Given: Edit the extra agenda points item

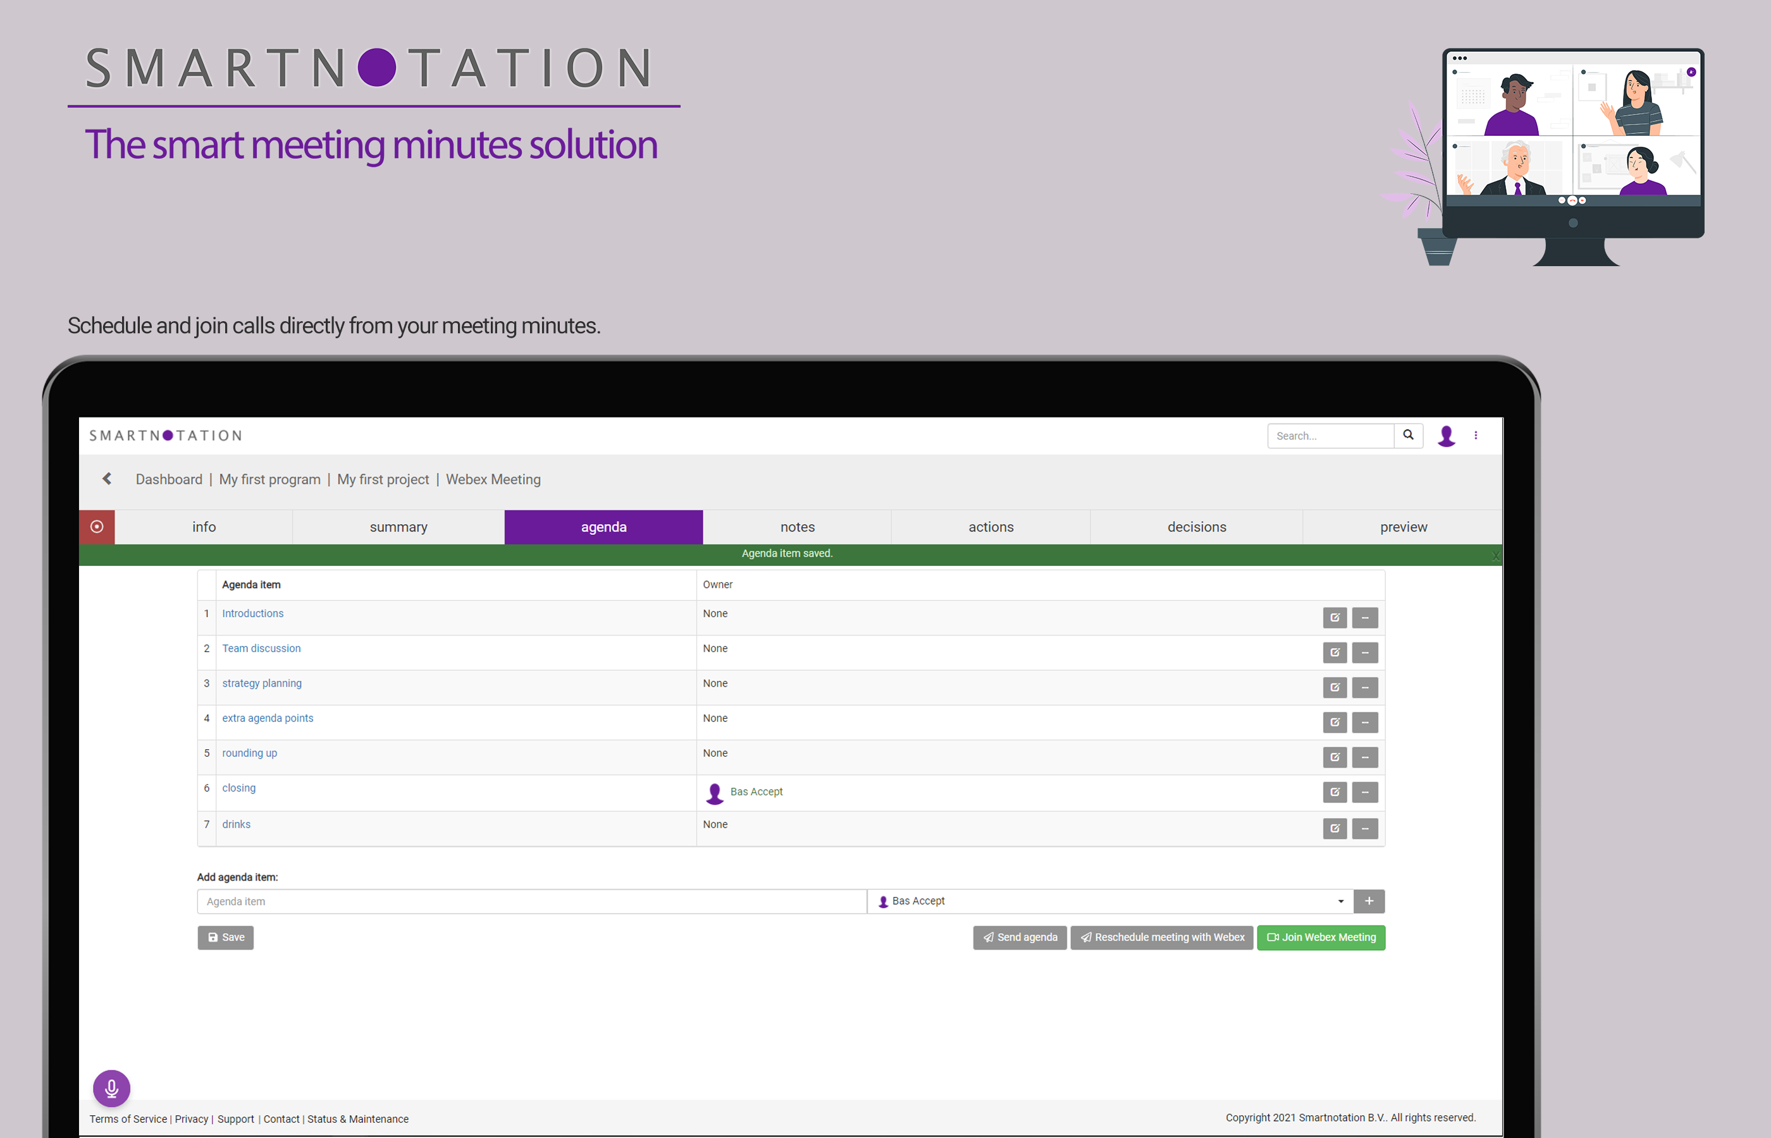Looking at the screenshot, I should point(1334,722).
